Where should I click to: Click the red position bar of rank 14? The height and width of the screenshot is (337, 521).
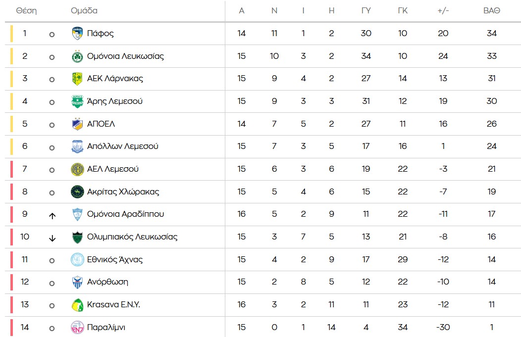[11, 327]
